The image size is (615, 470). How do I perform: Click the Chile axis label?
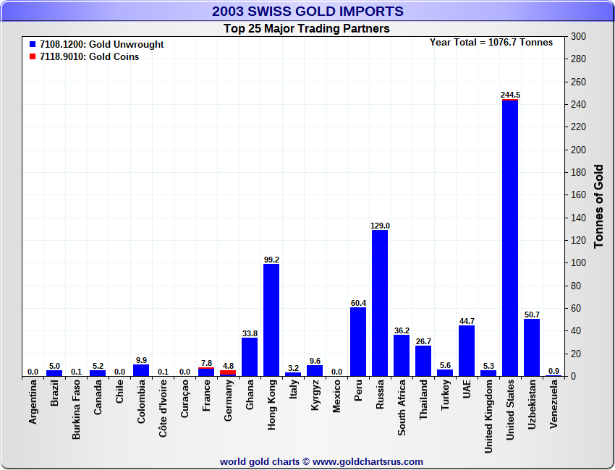pos(119,391)
